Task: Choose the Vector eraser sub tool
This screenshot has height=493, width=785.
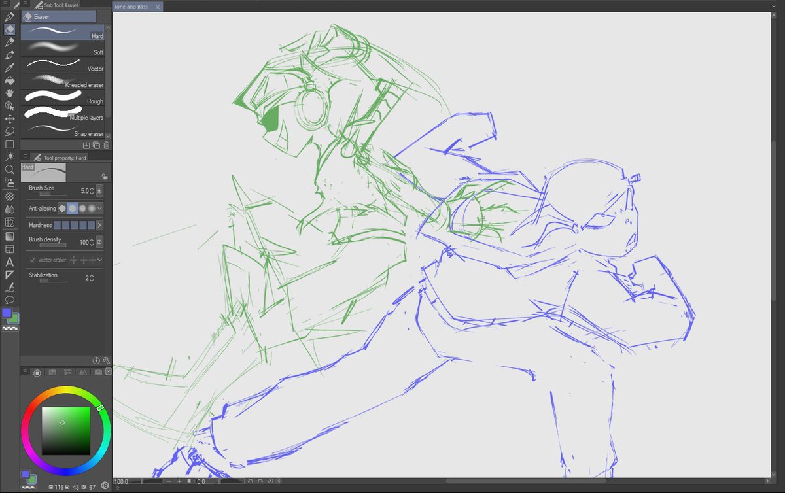Action: (63, 64)
